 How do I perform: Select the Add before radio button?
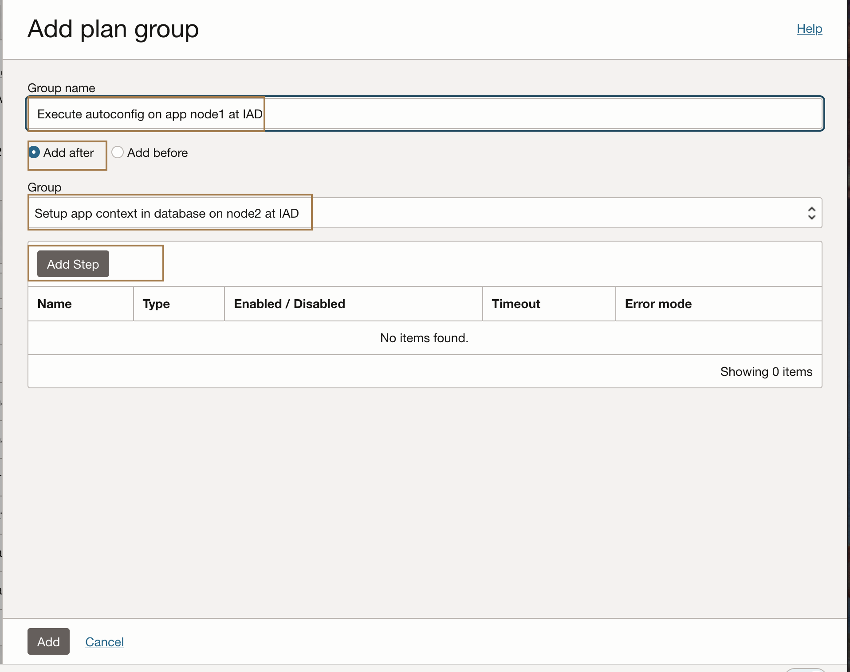point(118,152)
